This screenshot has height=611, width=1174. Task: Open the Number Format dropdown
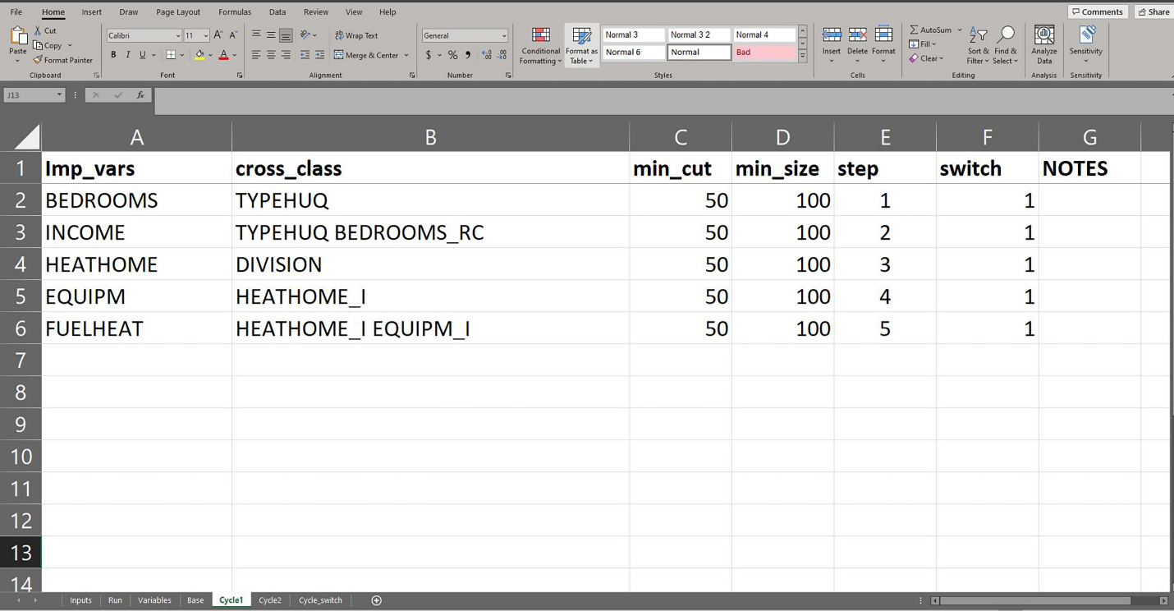coord(465,35)
